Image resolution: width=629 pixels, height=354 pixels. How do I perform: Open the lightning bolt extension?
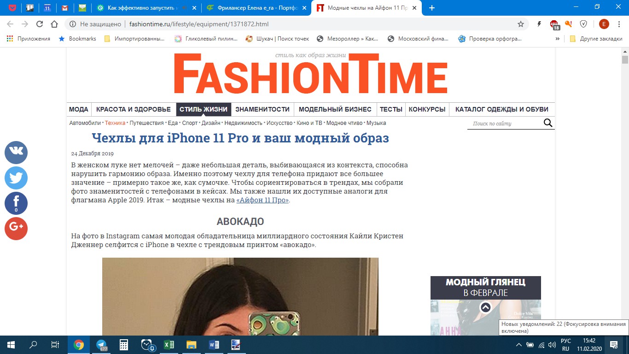539,24
